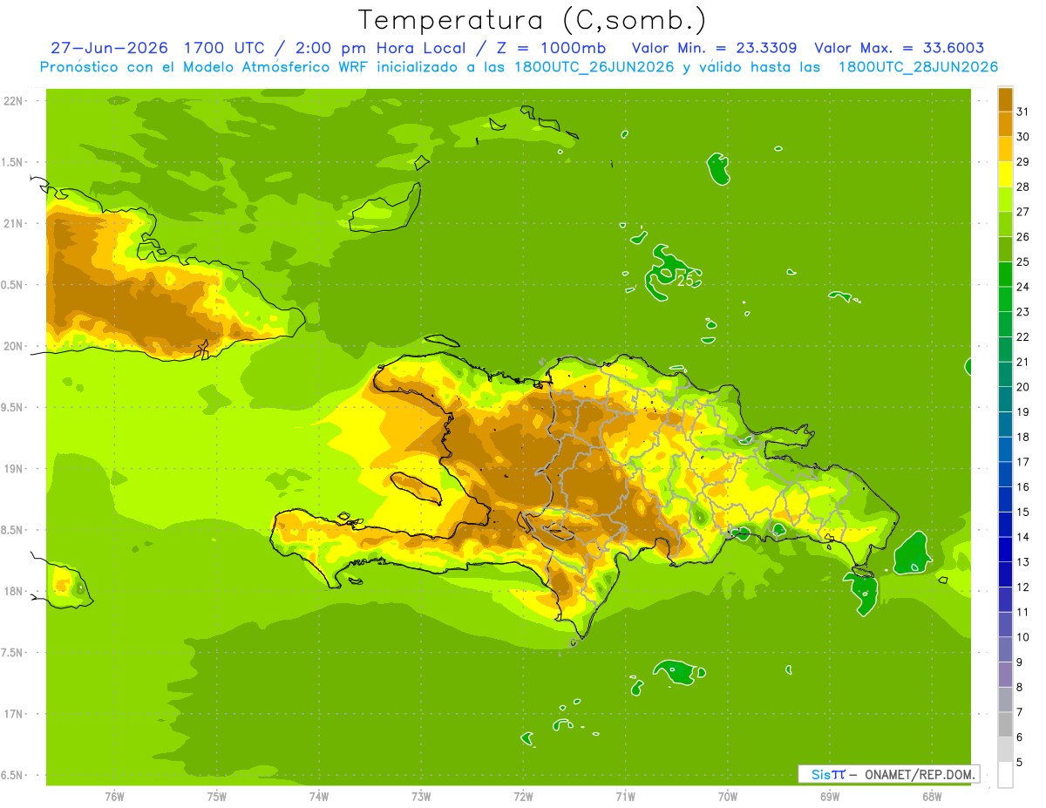Click latitude label "18N"
The image size is (1046, 808).
[x=13, y=592]
